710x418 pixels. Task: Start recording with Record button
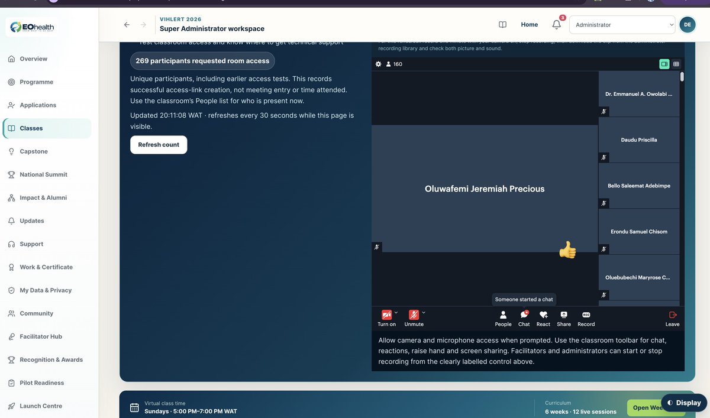pyautogui.click(x=586, y=318)
